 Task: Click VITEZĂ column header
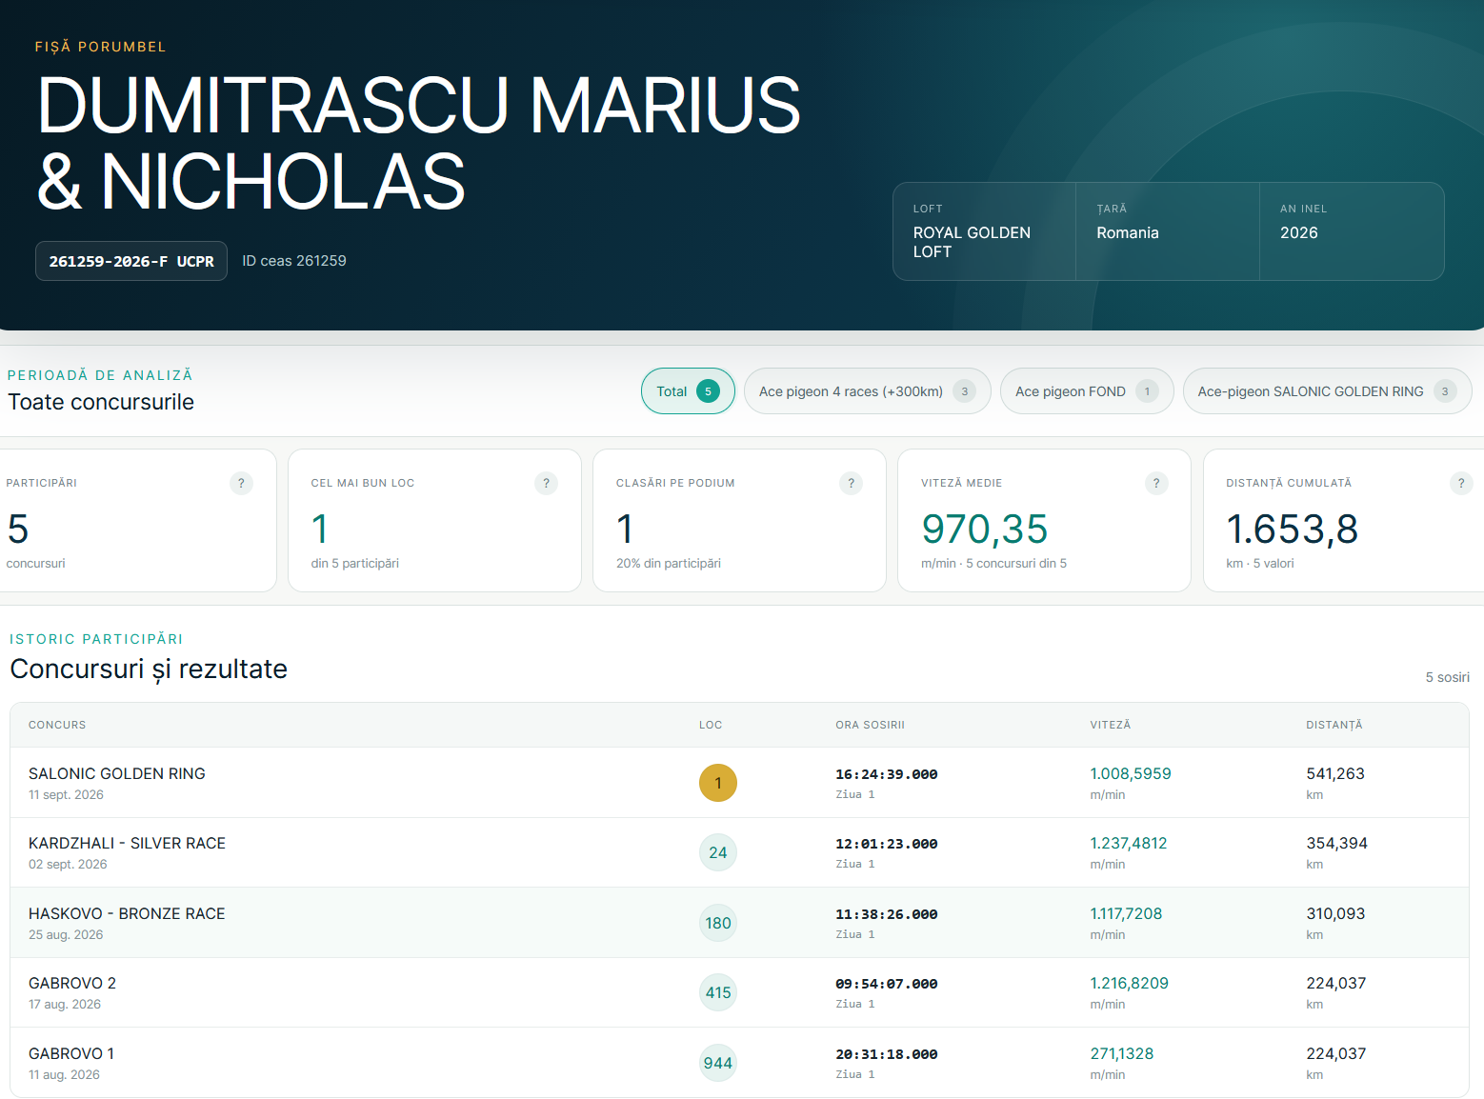[x=1111, y=725]
